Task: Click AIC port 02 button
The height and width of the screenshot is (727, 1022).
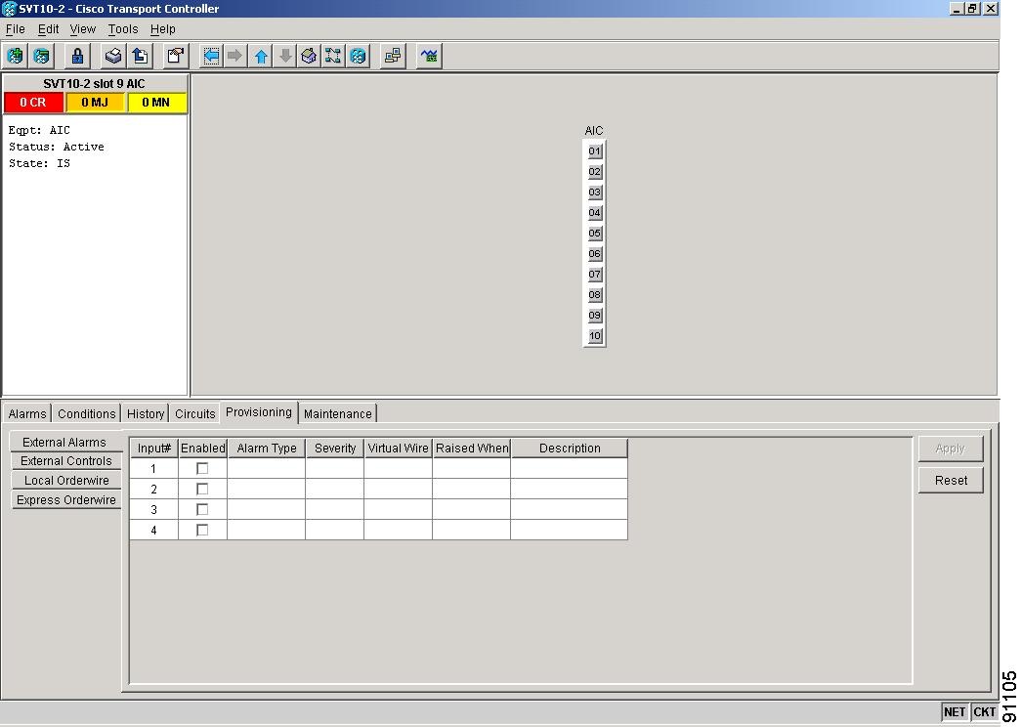Action: click(x=594, y=172)
